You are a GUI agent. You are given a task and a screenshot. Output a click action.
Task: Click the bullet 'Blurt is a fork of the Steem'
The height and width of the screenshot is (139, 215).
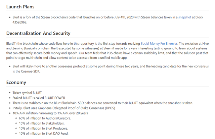point(108,20)
